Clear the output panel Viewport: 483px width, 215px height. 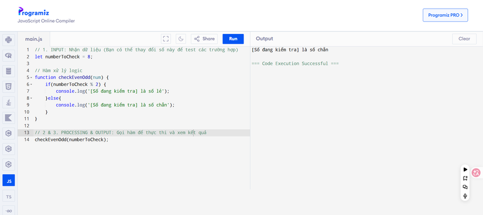tap(464, 39)
